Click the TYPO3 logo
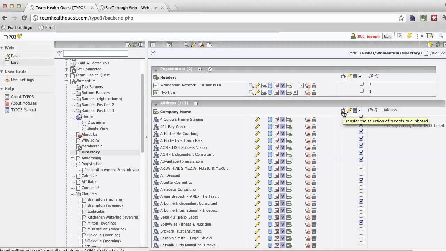The width and height of the screenshot is (446, 251). point(13,36)
